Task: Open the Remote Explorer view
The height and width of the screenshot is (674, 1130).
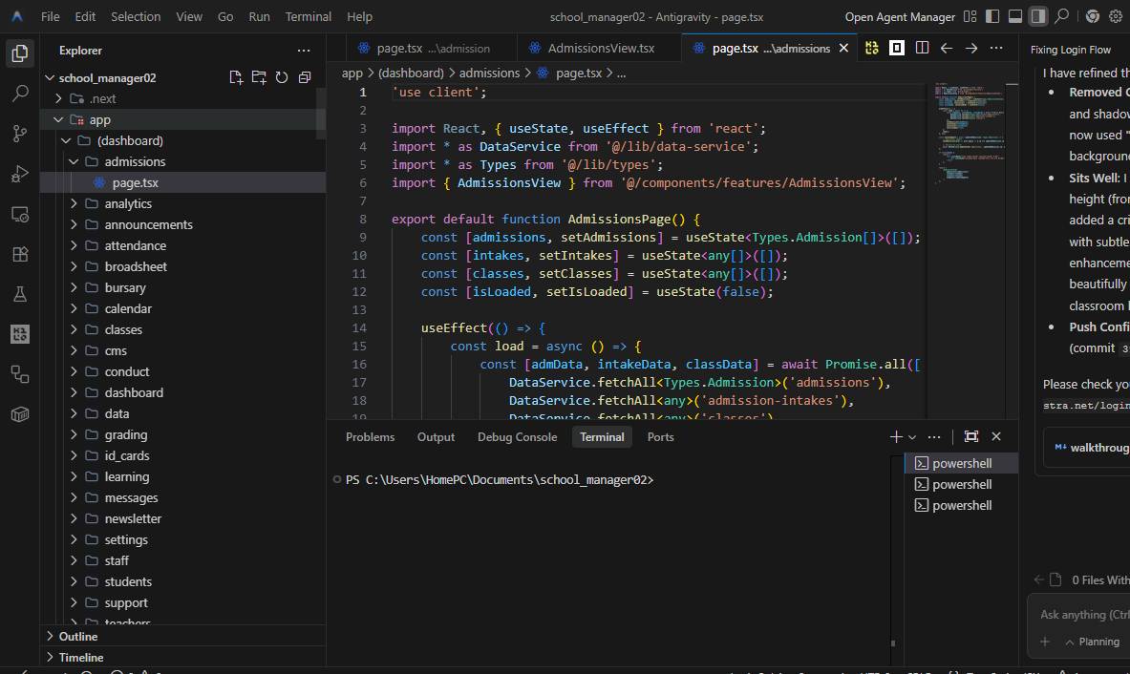Action: point(20,214)
